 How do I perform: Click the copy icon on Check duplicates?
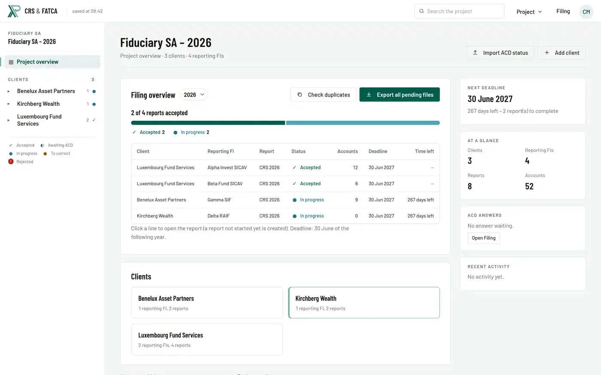click(x=300, y=95)
